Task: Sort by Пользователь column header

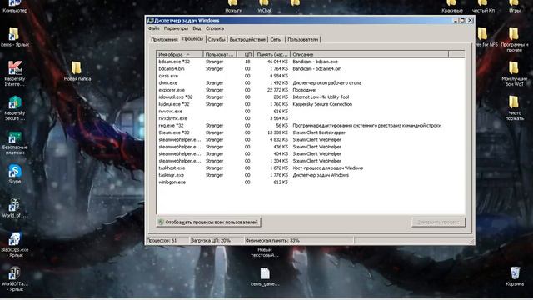Action: [220, 54]
